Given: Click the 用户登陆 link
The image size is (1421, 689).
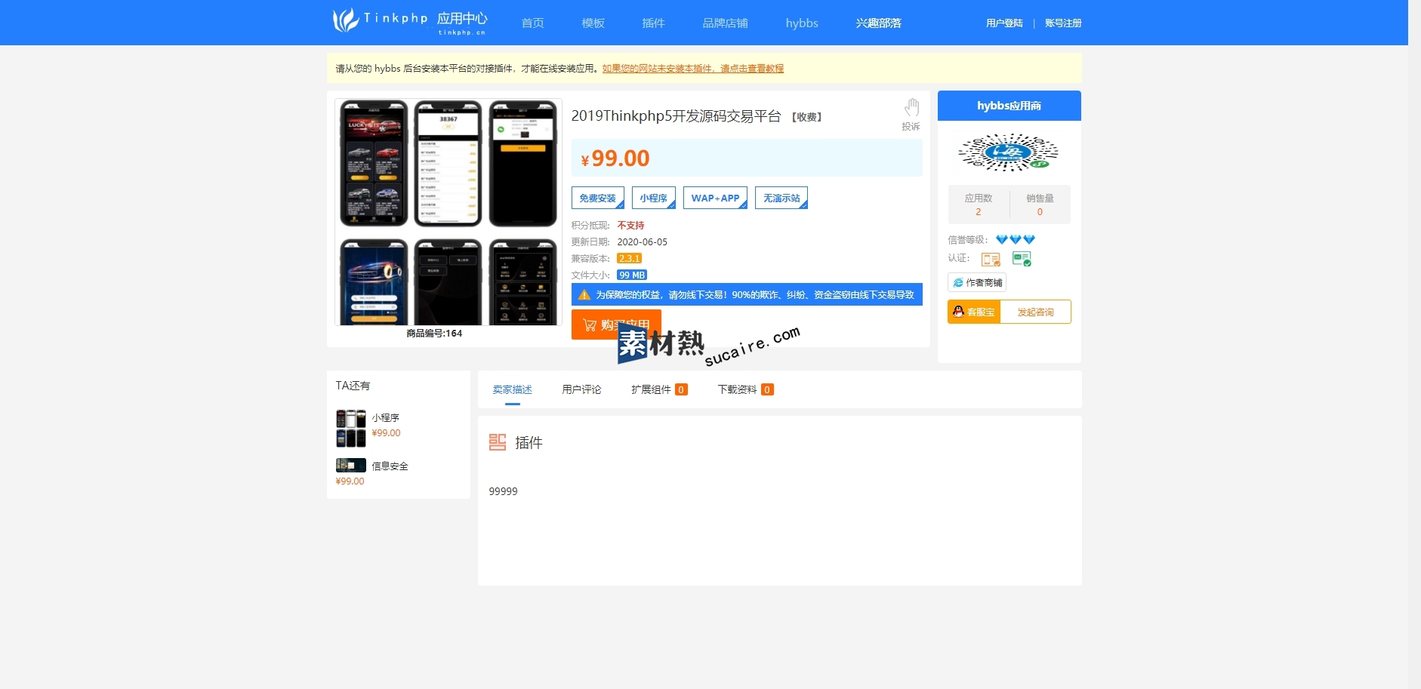Looking at the screenshot, I should (1004, 23).
